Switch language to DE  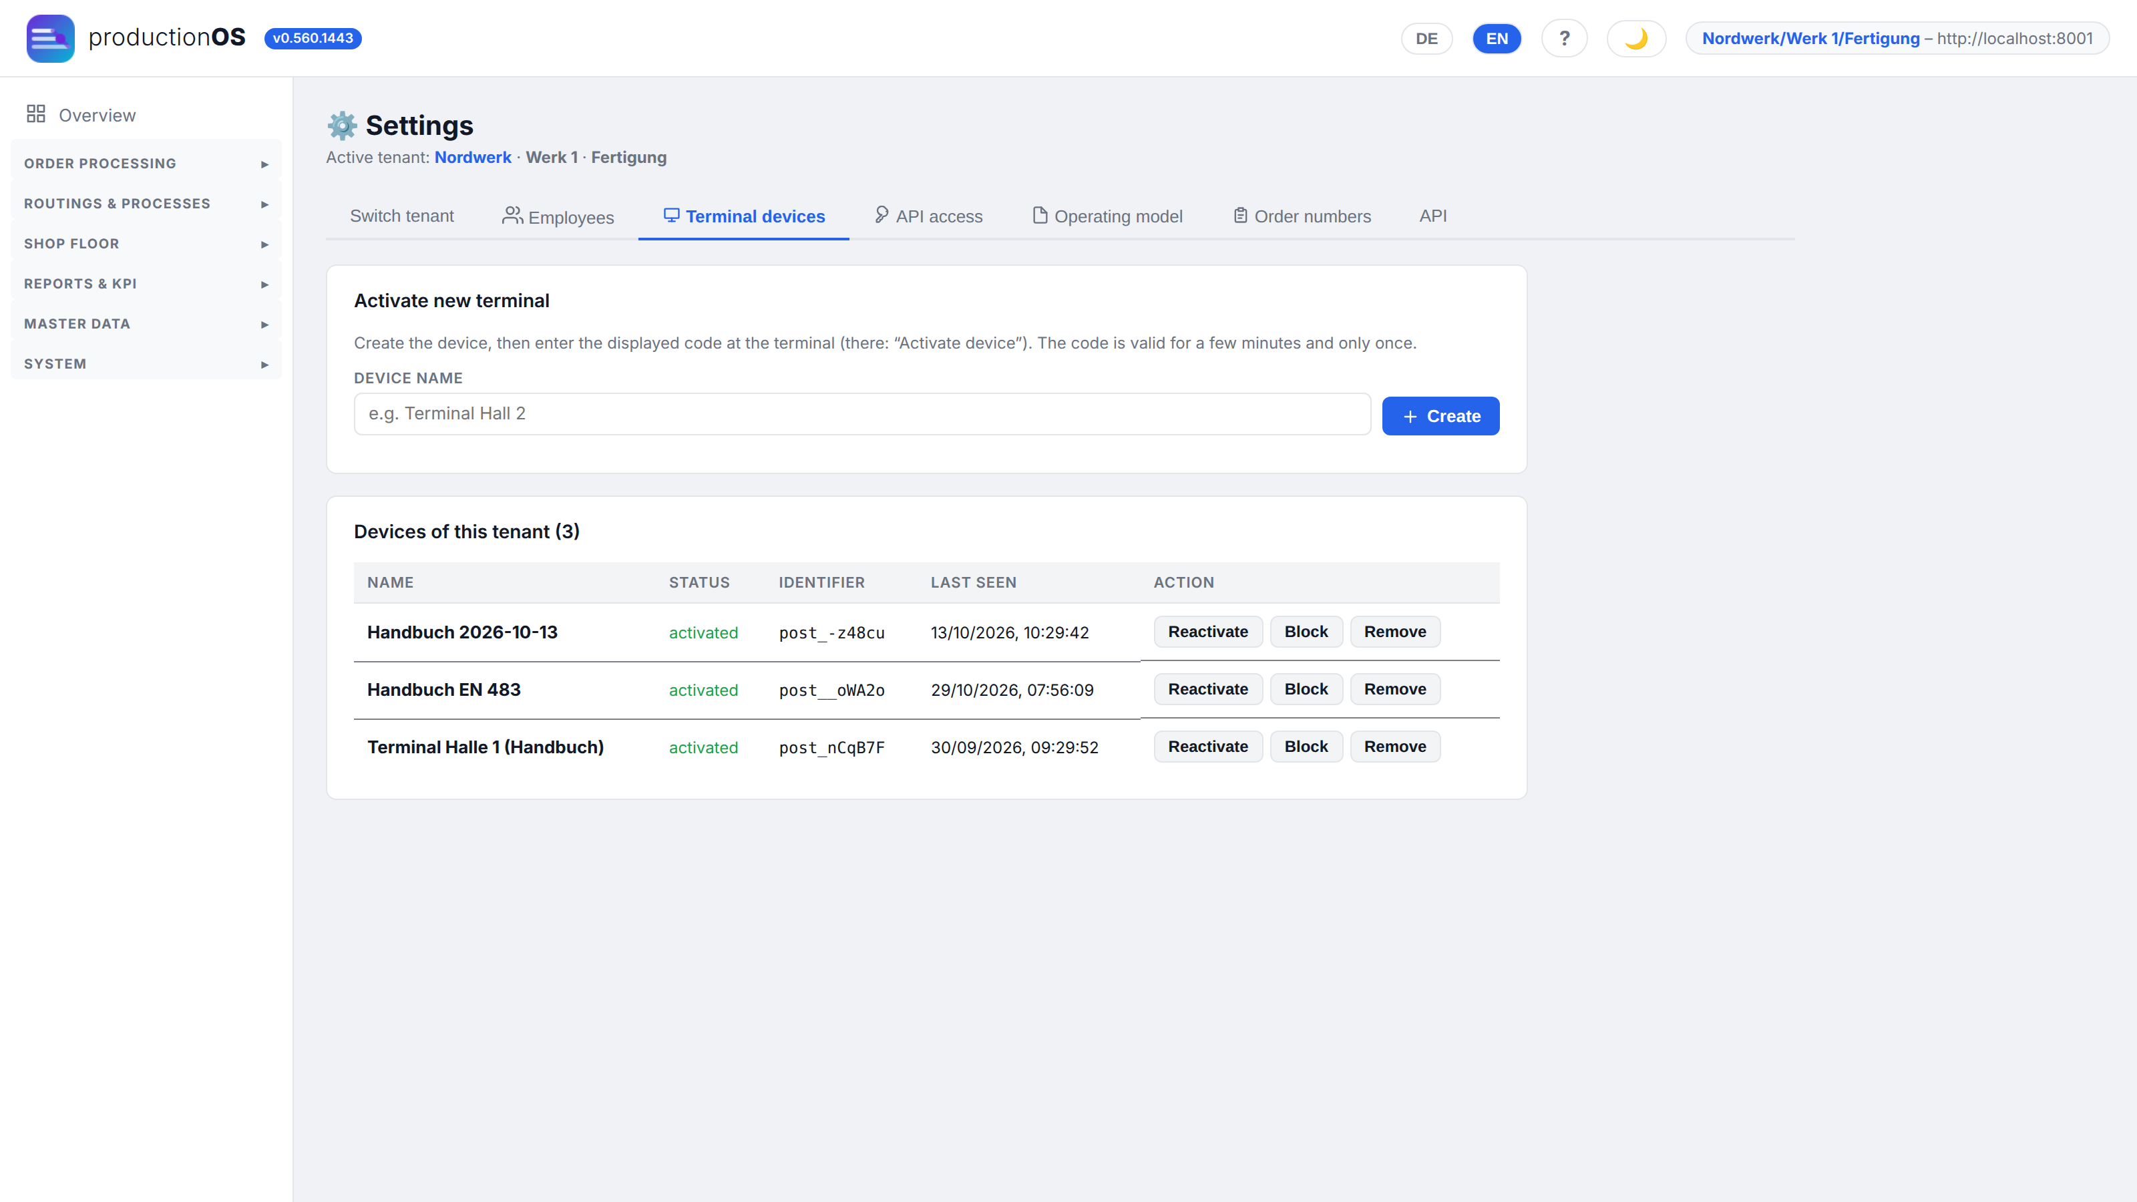tap(1426, 38)
